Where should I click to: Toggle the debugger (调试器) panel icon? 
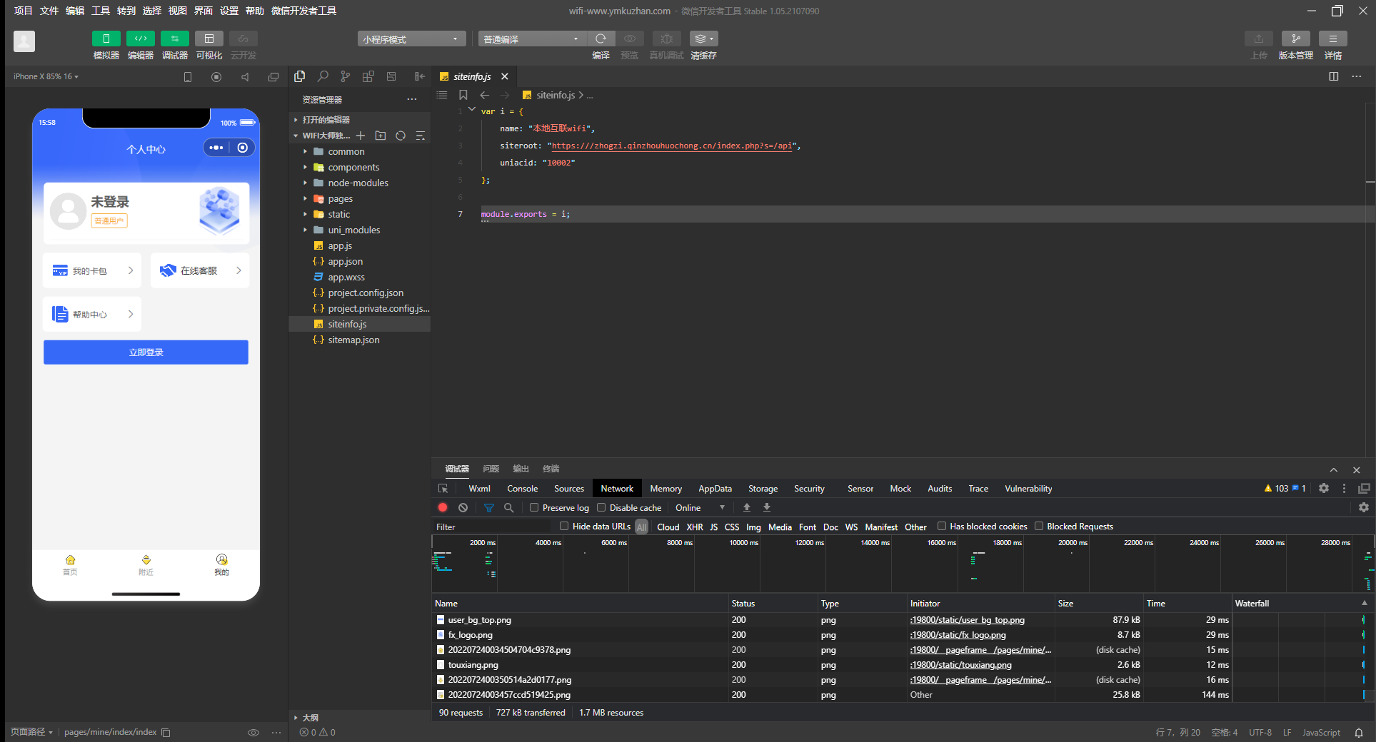point(174,39)
